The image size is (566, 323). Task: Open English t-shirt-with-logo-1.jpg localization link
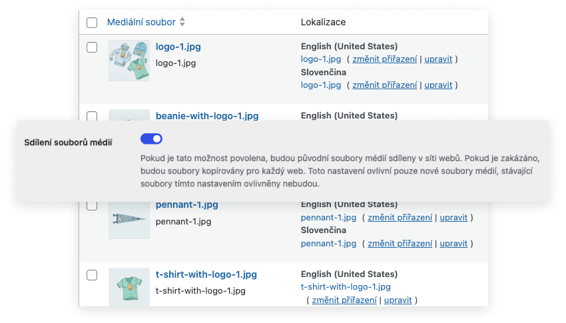click(346, 287)
